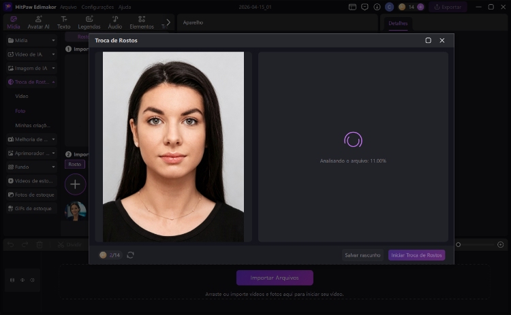Click the HitPaw Edimakor app logo
This screenshot has height=315, width=511.
7,7
